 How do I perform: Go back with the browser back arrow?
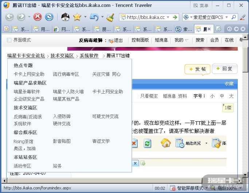coord(9,17)
